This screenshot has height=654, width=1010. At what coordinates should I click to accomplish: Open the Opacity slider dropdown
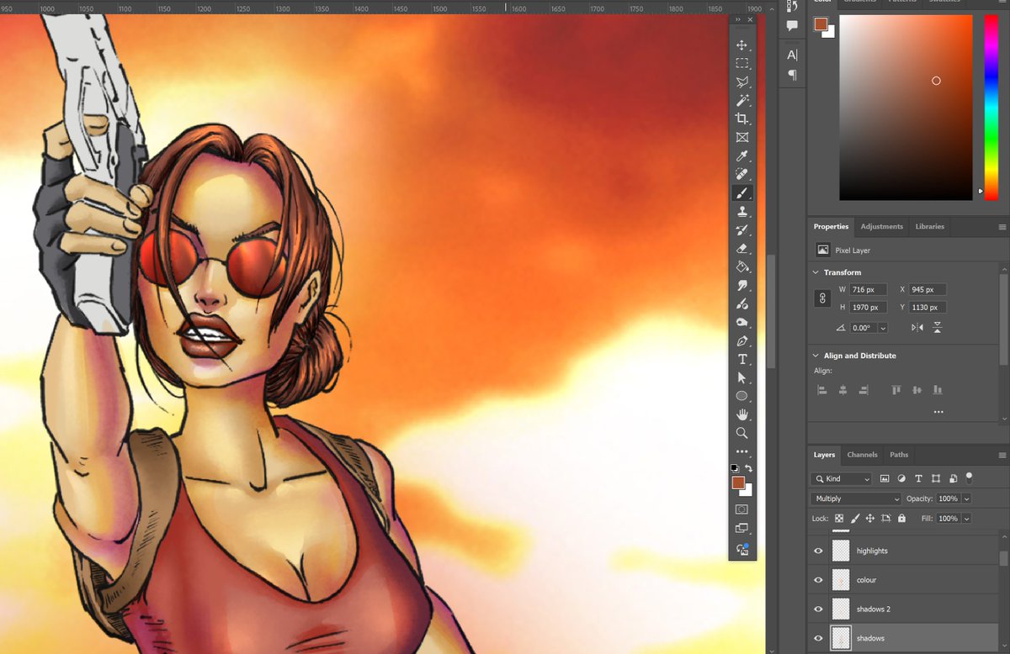[966, 498]
